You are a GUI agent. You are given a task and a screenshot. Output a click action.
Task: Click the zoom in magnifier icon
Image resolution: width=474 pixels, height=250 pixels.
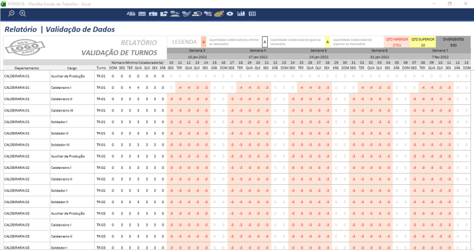pyautogui.click(x=23, y=13)
